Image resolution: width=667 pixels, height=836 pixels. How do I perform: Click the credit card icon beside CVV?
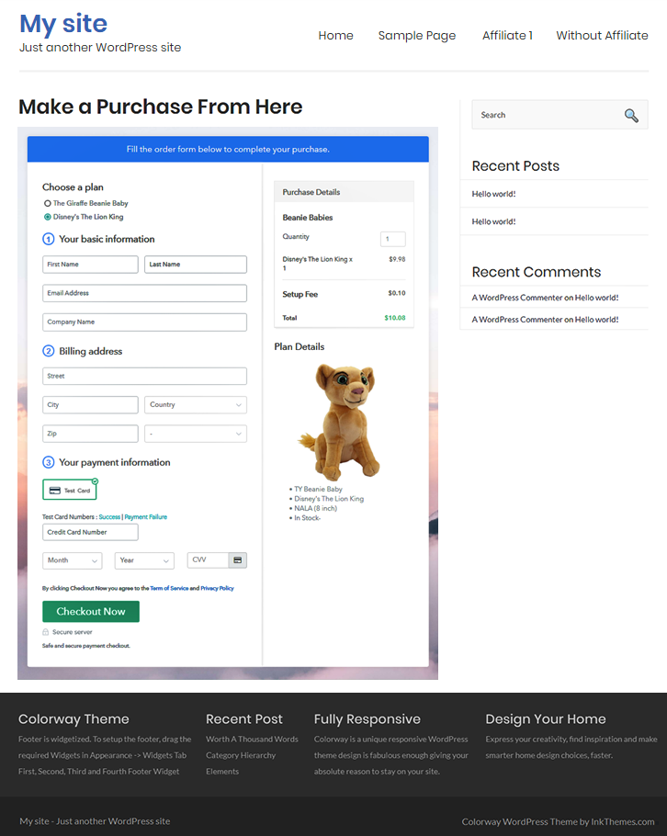238,559
